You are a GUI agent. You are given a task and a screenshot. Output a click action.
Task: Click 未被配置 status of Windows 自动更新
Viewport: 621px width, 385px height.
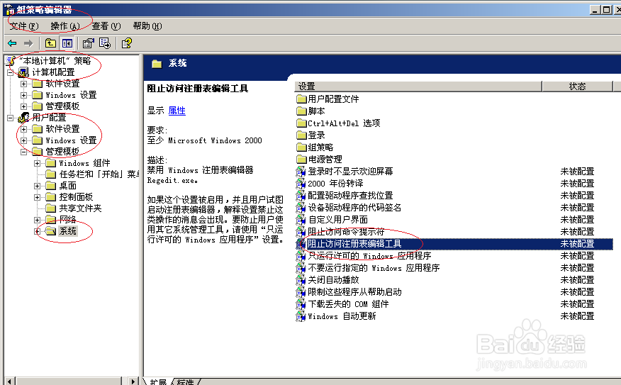point(577,316)
